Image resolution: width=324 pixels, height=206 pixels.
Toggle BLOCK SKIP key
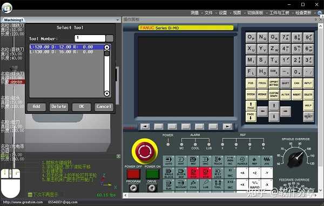tap(181, 173)
